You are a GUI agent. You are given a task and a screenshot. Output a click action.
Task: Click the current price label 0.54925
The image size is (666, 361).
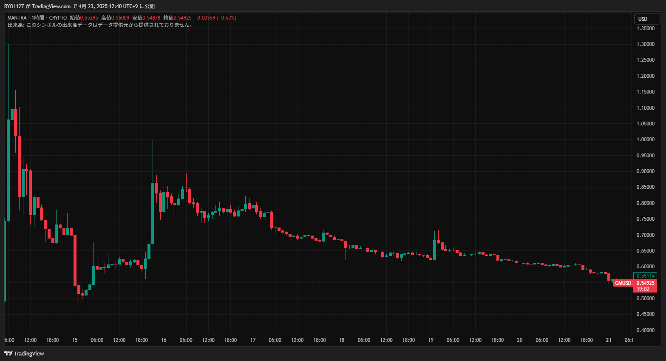[x=645, y=283]
